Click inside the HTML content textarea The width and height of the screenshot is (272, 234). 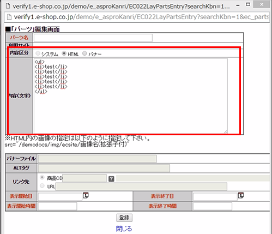click(x=131, y=96)
